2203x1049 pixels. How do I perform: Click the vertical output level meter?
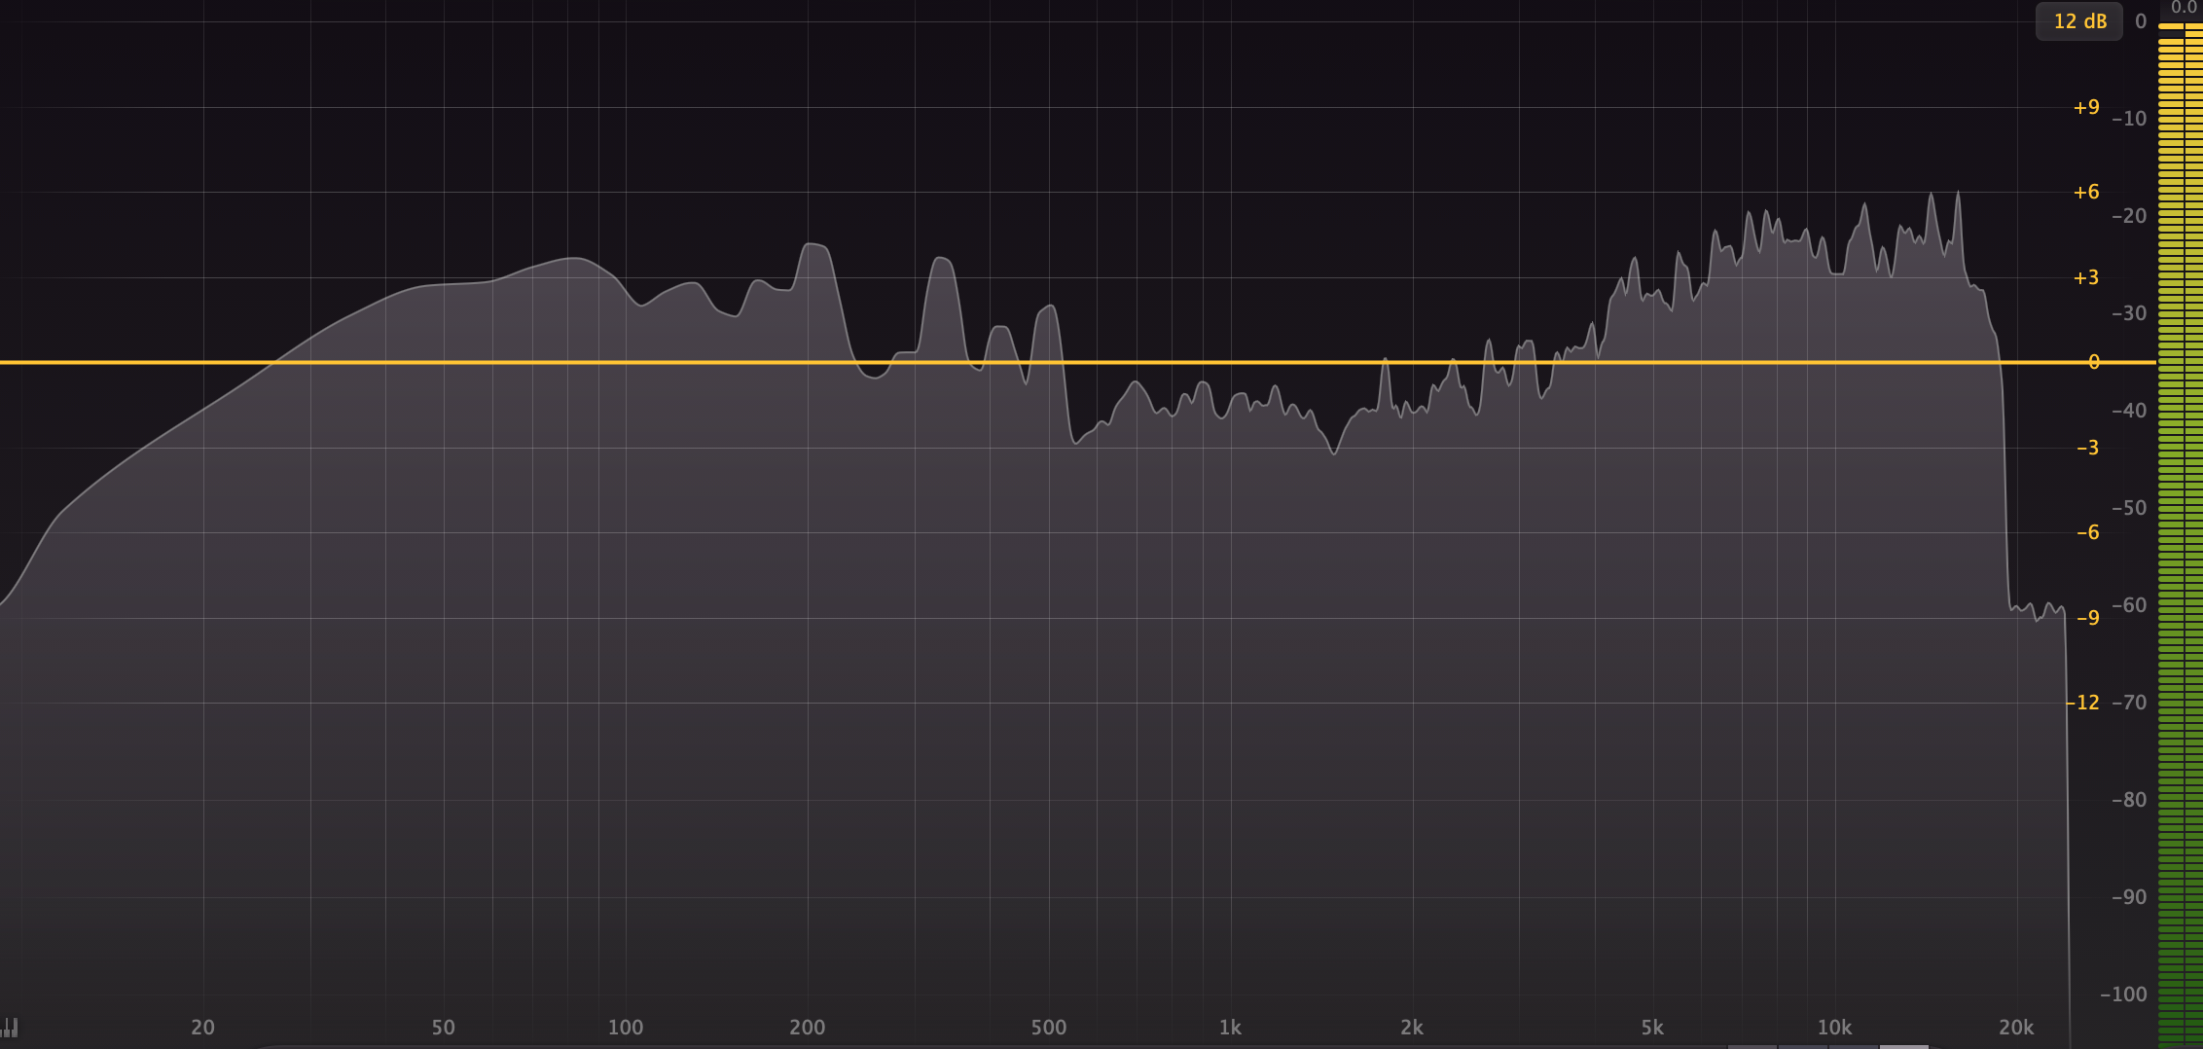coord(2180,487)
